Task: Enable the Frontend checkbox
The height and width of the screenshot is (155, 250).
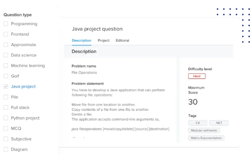Action: [x=6, y=34]
